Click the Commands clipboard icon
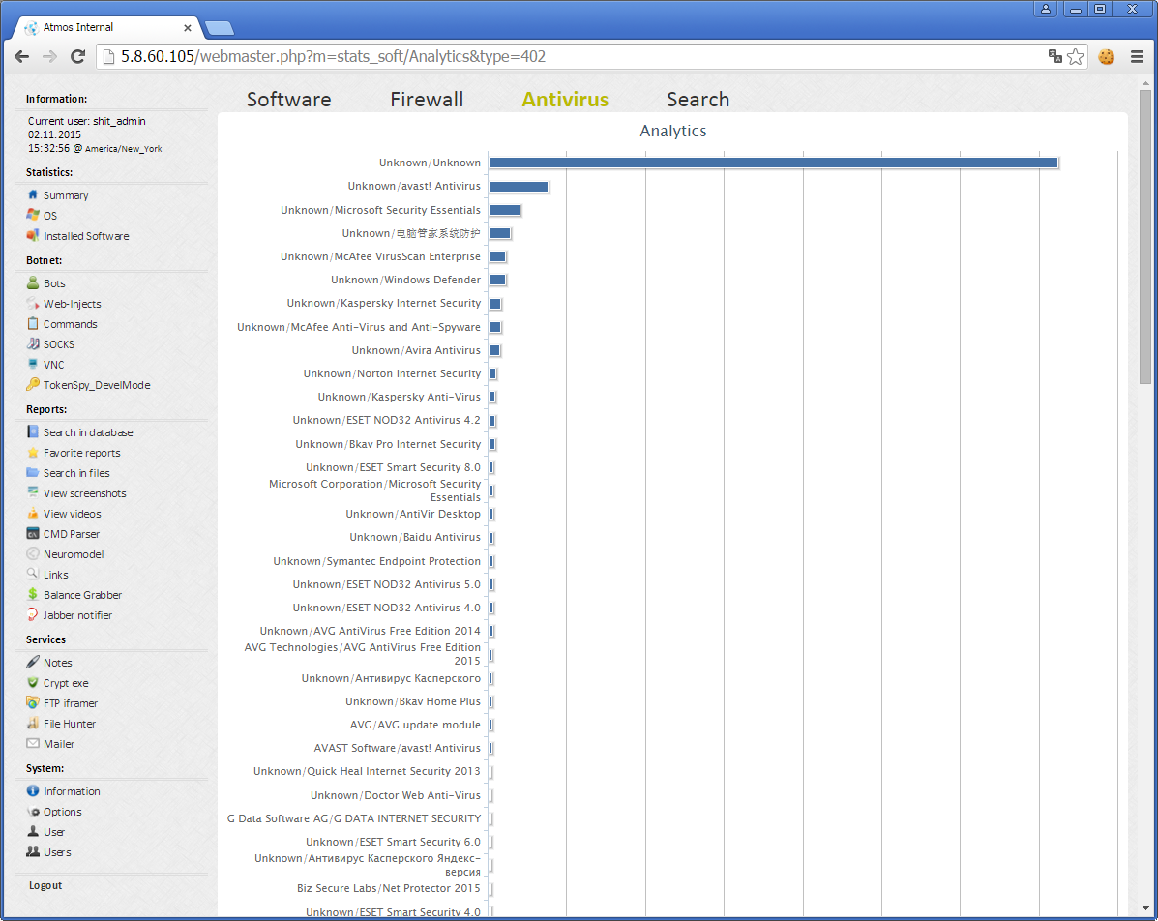1158x921 pixels. pos(33,323)
